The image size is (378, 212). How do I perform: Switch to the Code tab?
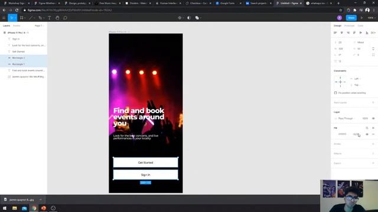(x=360, y=26)
